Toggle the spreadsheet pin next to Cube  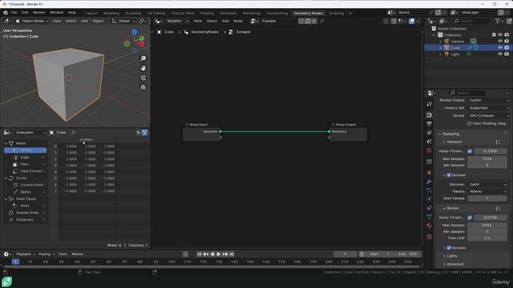click(x=73, y=133)
